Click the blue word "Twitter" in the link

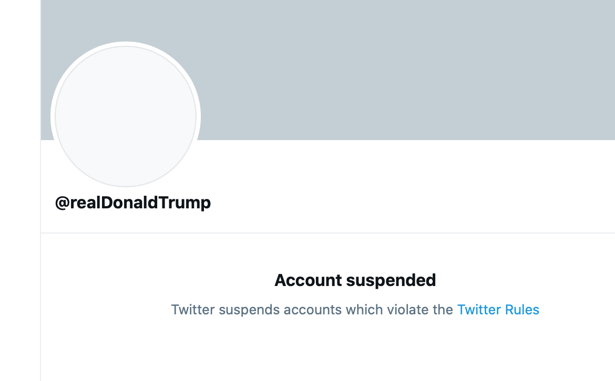(x=479, y=310)
